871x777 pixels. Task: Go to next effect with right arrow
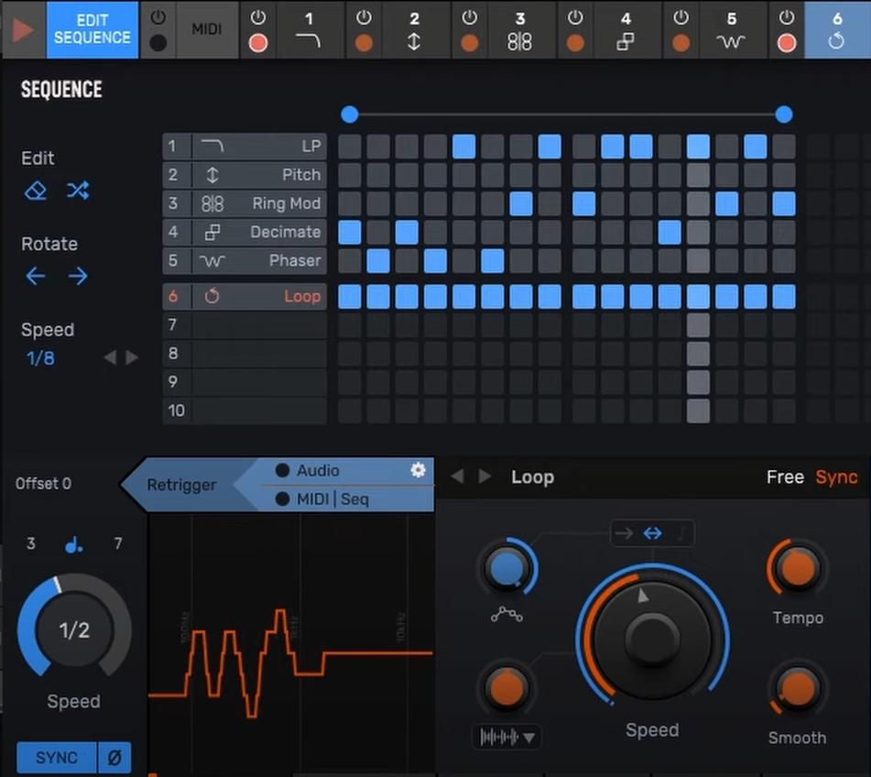pyautogui.click(x=484, y=476)
